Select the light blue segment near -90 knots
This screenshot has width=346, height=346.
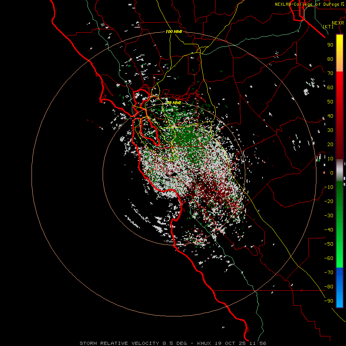click(x=339, y=300)
